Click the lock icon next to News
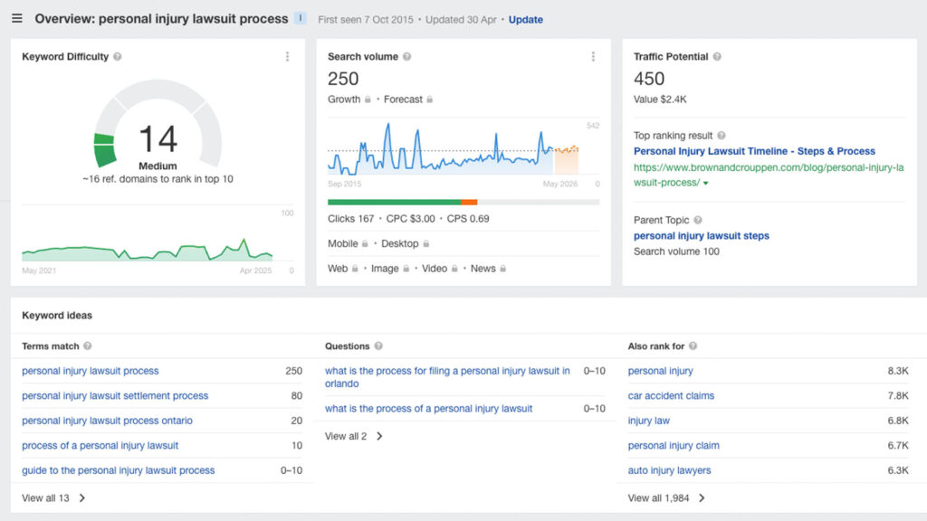 502,268
